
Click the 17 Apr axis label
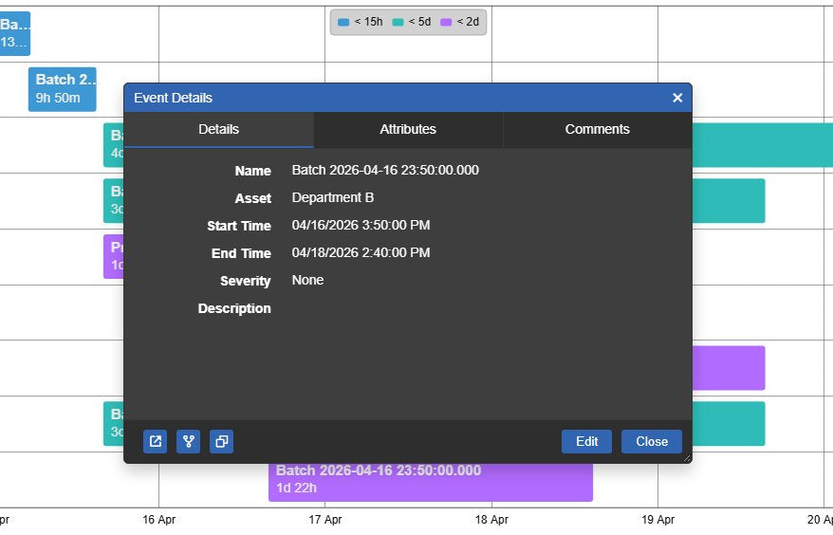325,520
